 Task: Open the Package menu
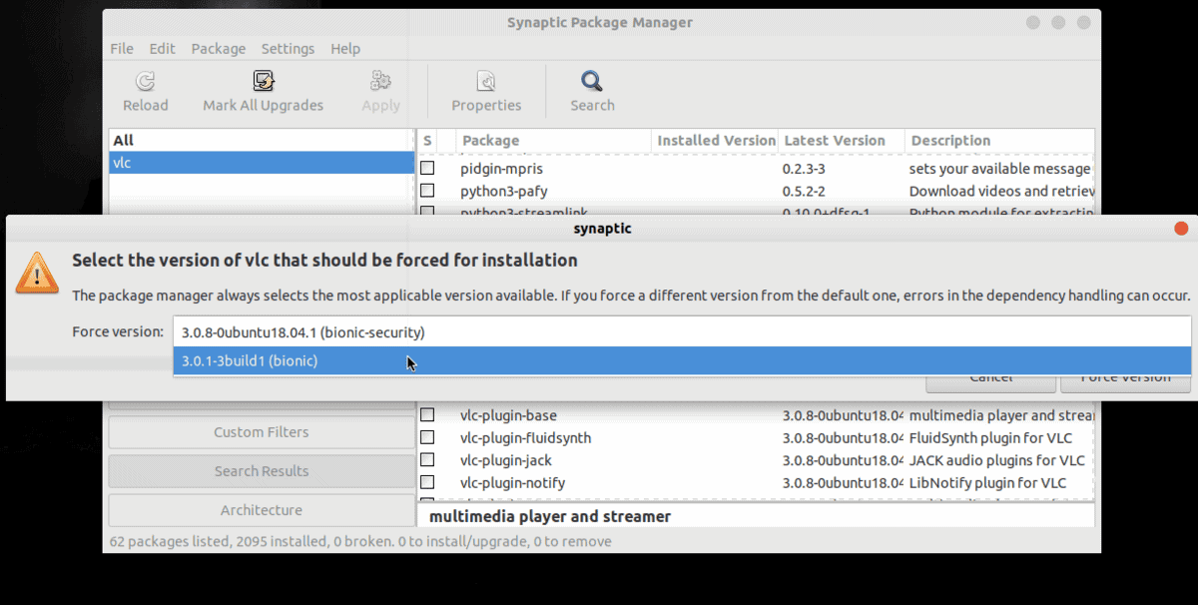tap(219, 49)
